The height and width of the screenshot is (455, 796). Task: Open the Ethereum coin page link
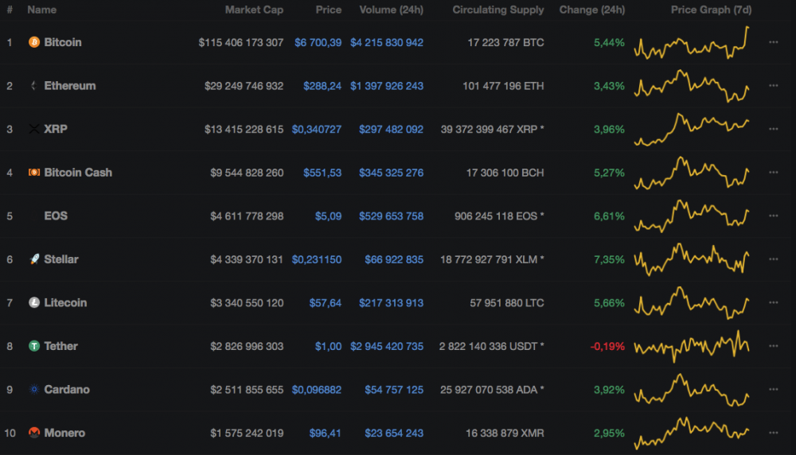(69, 86)
